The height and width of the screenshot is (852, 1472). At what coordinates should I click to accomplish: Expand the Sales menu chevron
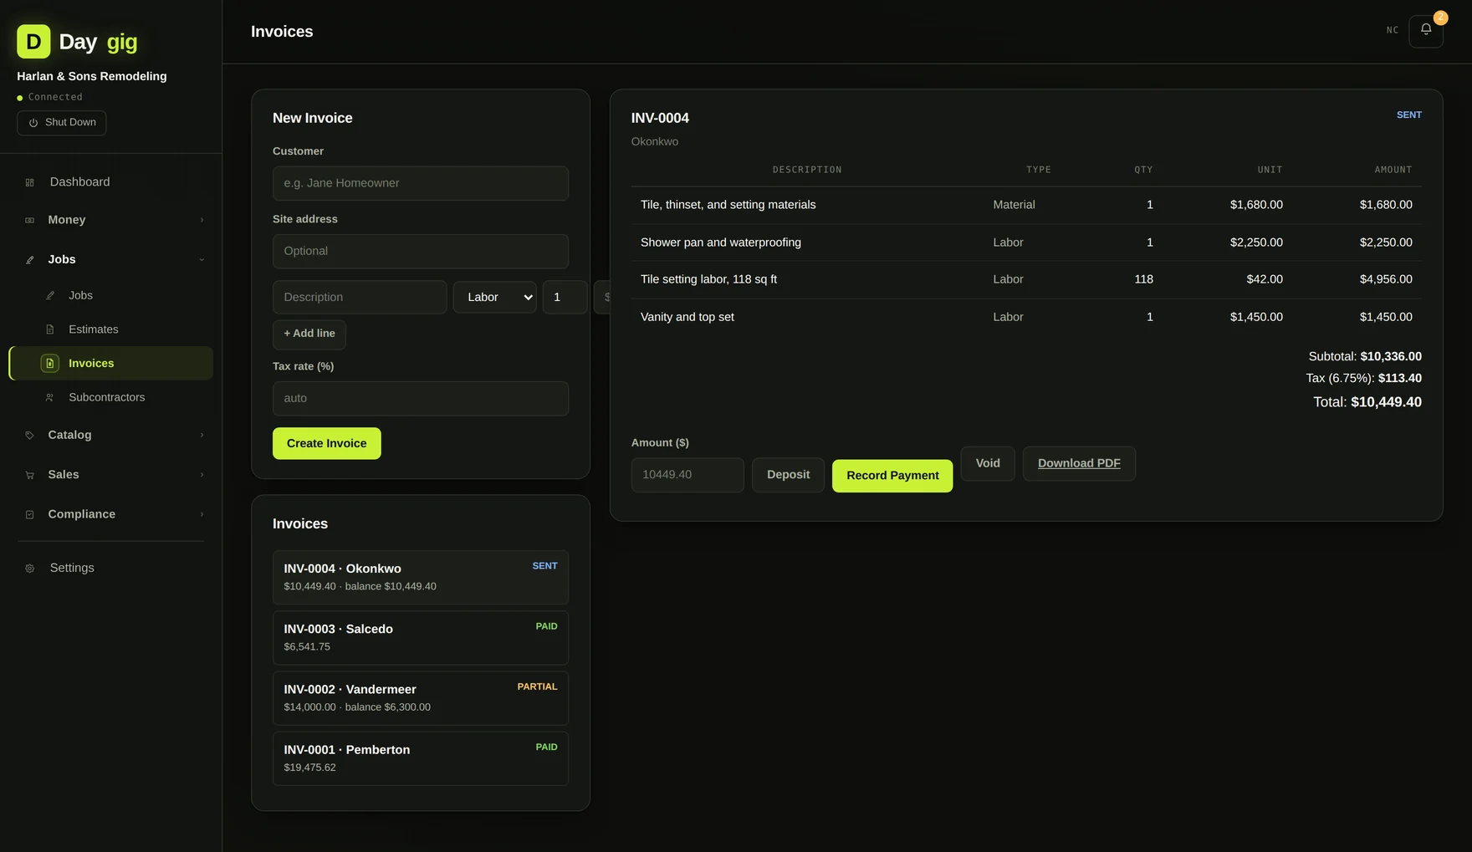202,475
